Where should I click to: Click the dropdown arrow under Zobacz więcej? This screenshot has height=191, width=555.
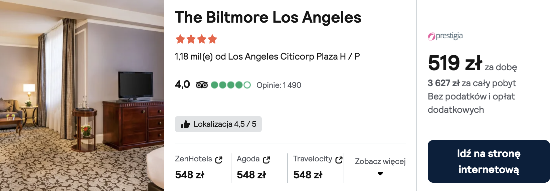(x=380, y=174)
